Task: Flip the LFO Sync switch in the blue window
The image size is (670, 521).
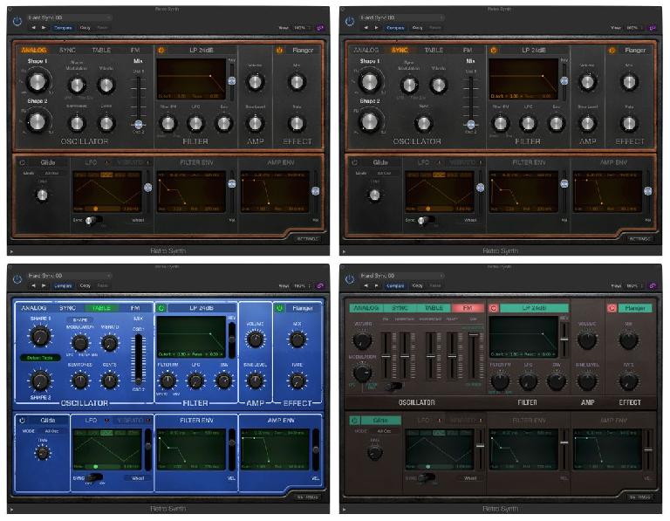Action: [x=94, y=478]
